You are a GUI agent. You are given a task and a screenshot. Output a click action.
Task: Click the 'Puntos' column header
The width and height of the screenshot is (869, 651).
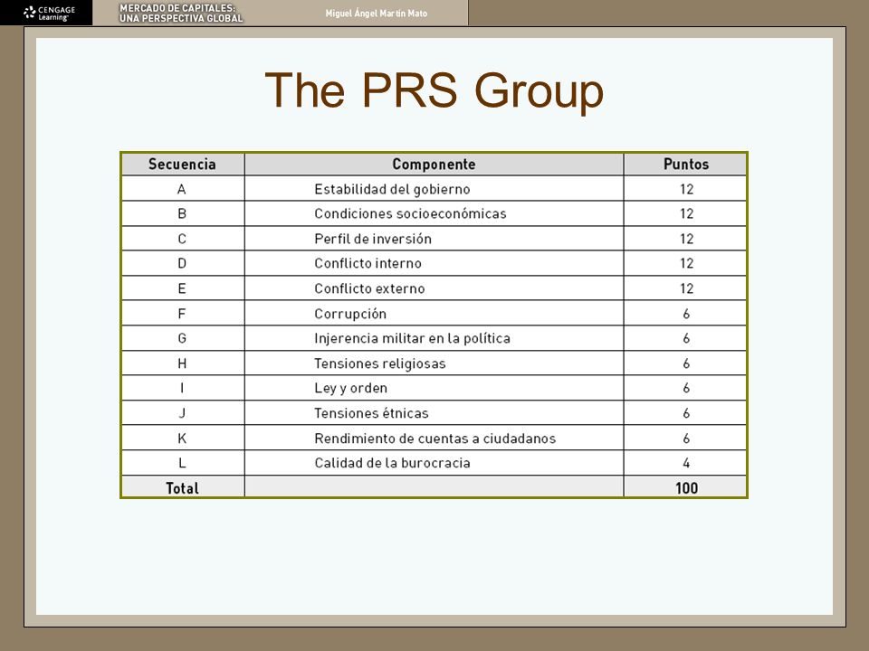tap(686, 165)
